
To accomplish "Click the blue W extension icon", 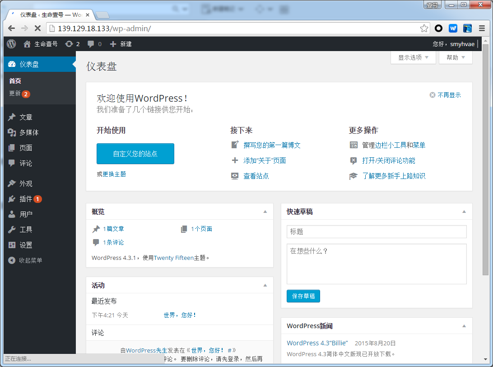I will tap(453, 28).
